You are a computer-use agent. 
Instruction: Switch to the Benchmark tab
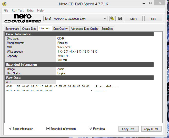click(x=12, y=29)
